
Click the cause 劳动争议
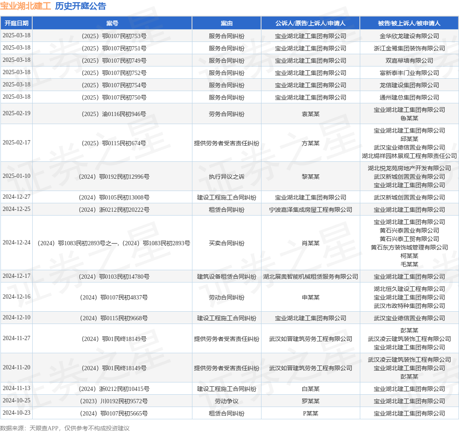(227, 401)
